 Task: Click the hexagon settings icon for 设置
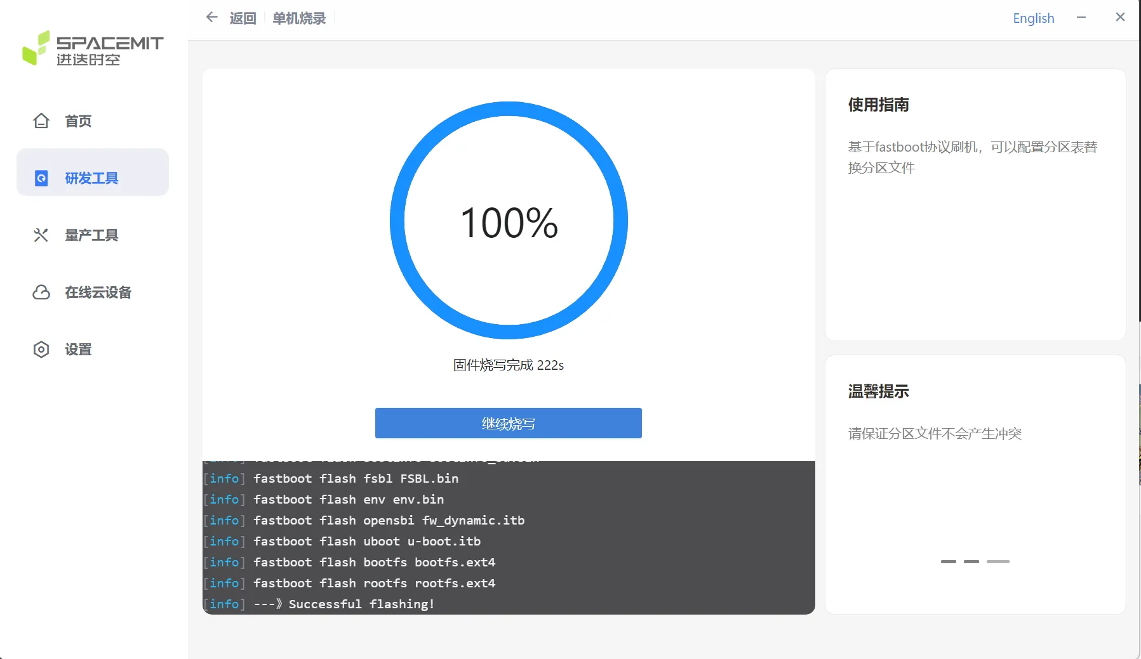pos(41,349)
